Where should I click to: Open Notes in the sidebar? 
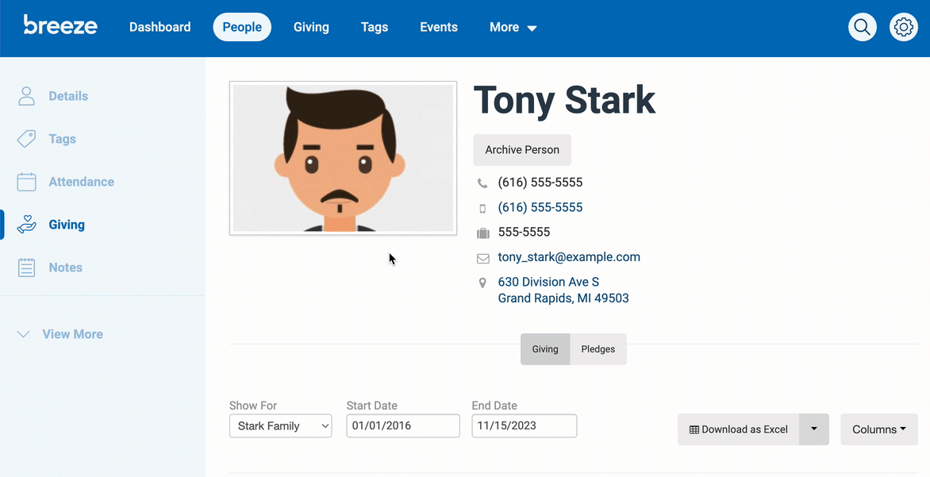coord(65,267)
